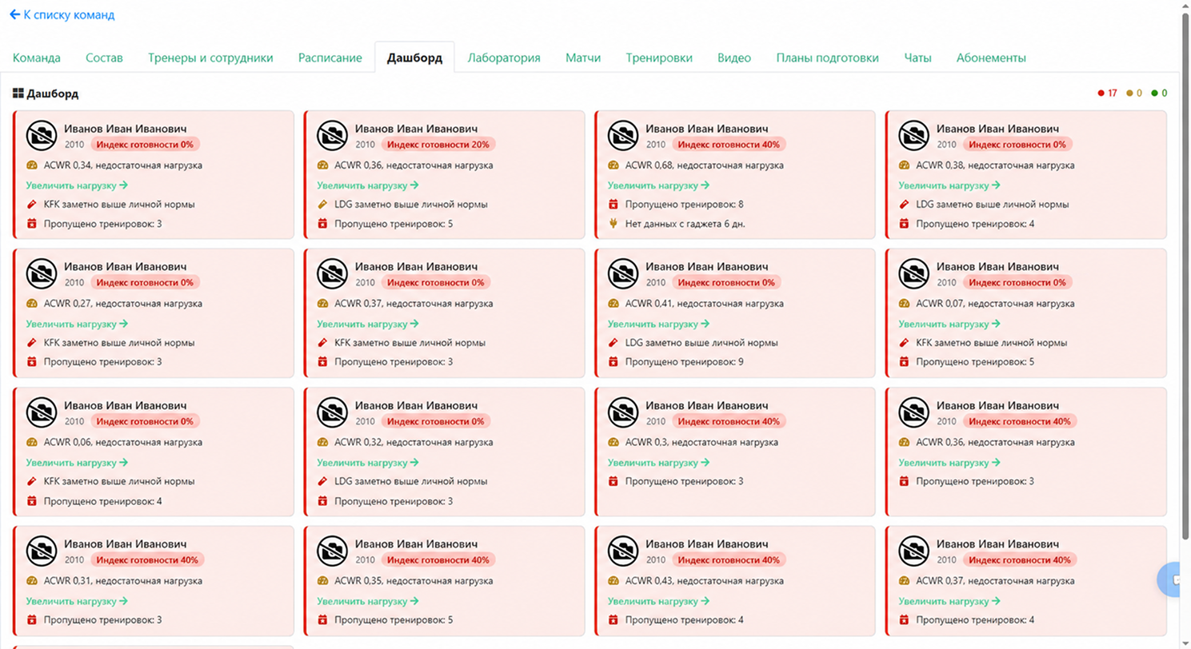
Task: Switch to the Состав tab
Action: pyautogui.click(x=104, y=58)
